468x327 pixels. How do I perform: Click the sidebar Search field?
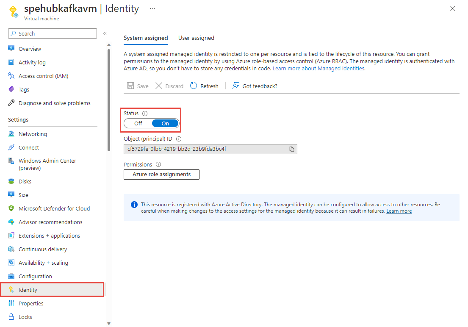pyautogui.click(x=52, y=33)
